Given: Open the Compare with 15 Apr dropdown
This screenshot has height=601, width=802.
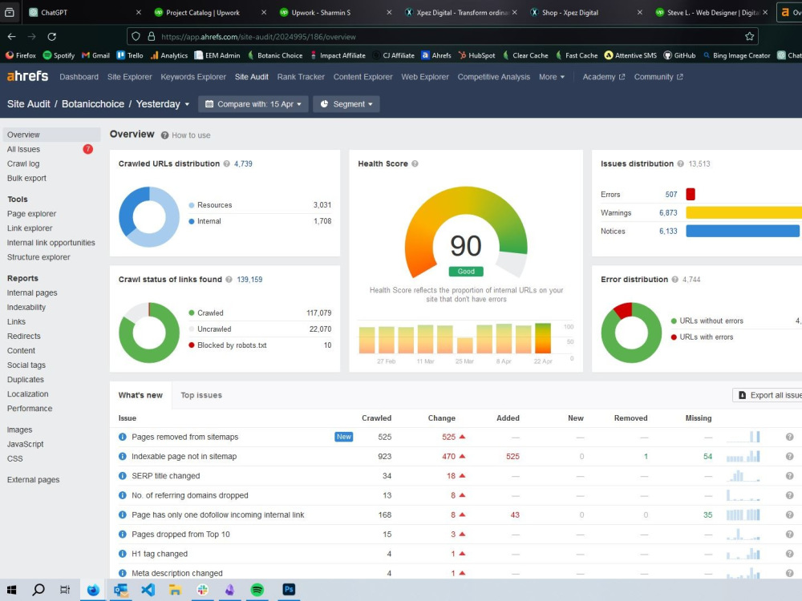Looking at the screenshot, I should 253,104.
